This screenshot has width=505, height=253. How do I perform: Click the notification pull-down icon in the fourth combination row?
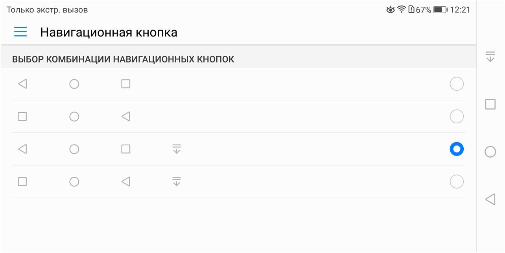coord(177,181)
